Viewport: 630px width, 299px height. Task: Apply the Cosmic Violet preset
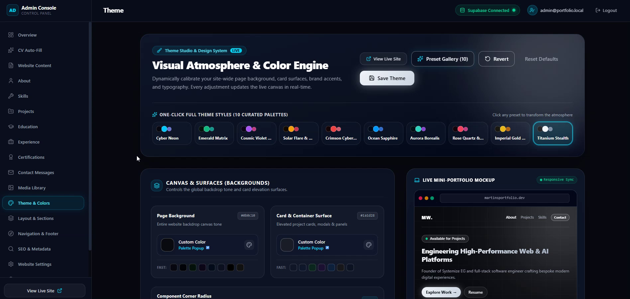(x=257, y=133)
